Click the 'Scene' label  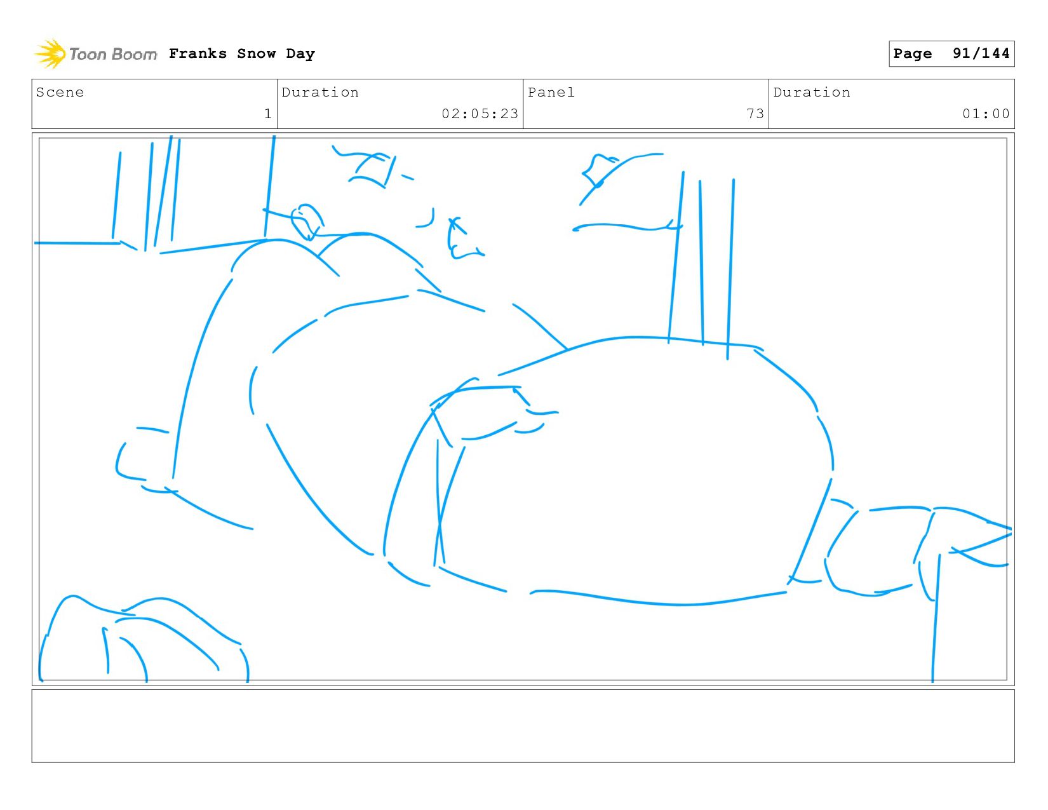point(60,92)
